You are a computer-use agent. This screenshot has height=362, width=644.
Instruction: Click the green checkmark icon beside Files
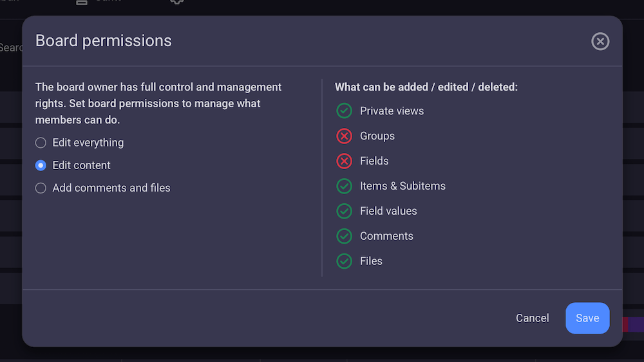(x=345, y=262)
